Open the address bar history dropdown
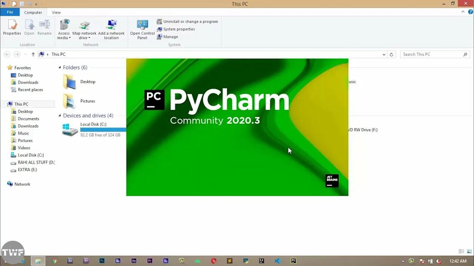The image size is (474, 266). (384, 54)
